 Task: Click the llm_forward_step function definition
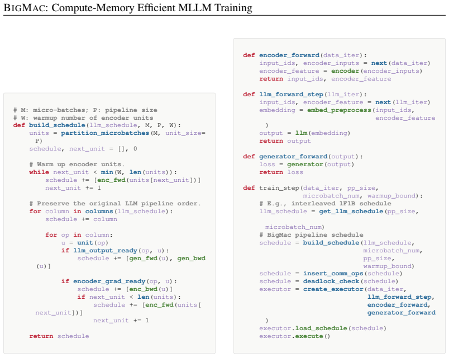[x=305, y=94]
